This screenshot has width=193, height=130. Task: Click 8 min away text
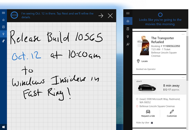tap(171, 86)
